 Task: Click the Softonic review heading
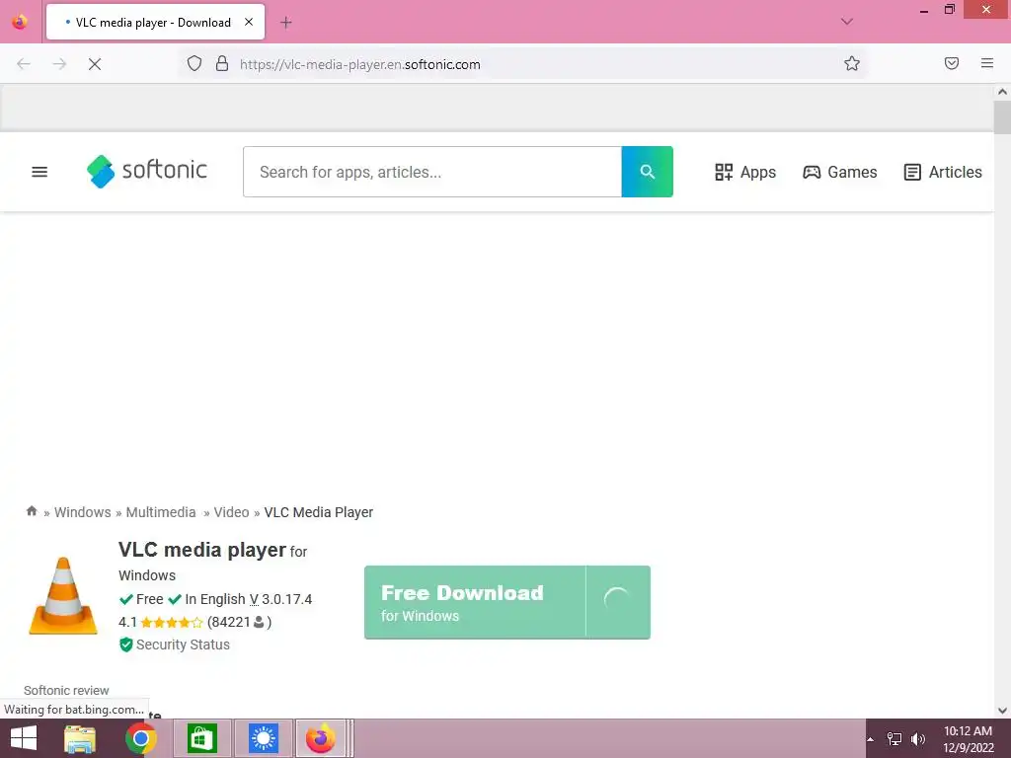click(66, 690)
